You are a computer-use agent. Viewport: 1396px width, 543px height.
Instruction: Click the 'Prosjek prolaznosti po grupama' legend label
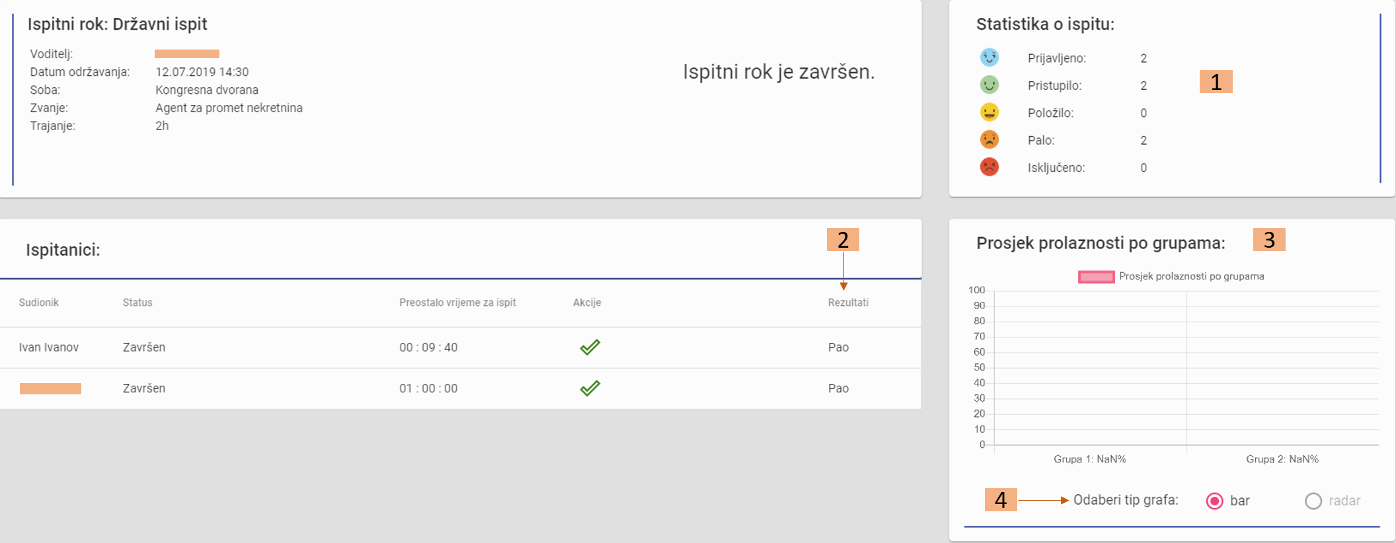pyautogui.click(x=1191, y=276)
